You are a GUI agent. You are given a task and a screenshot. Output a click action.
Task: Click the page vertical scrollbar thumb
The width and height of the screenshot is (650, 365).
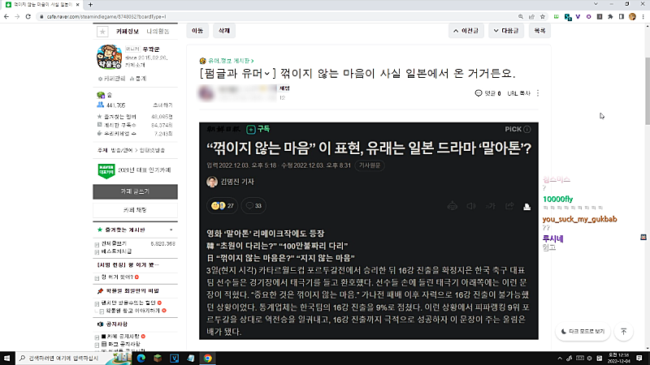coord(647,91)
